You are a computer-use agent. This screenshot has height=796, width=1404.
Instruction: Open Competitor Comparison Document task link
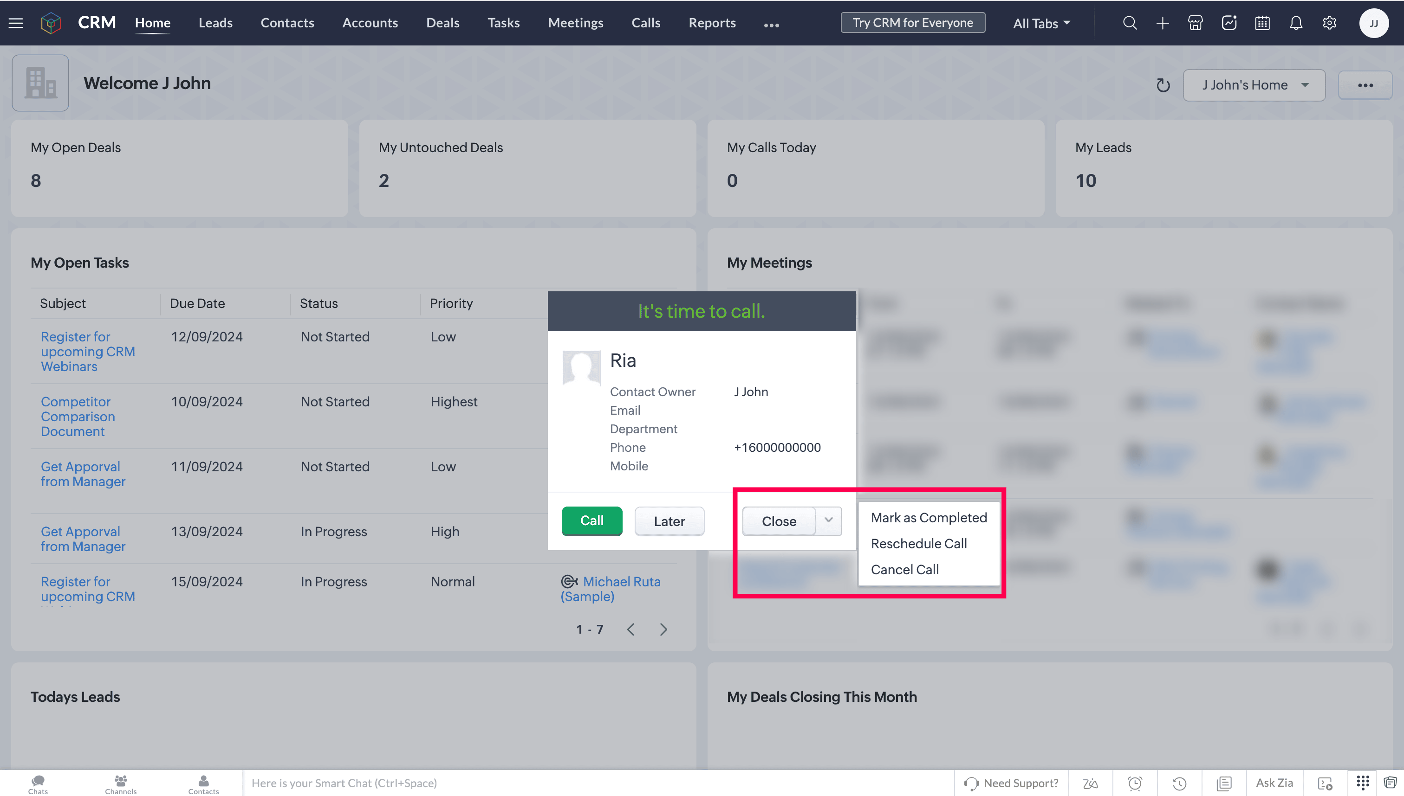78,417
